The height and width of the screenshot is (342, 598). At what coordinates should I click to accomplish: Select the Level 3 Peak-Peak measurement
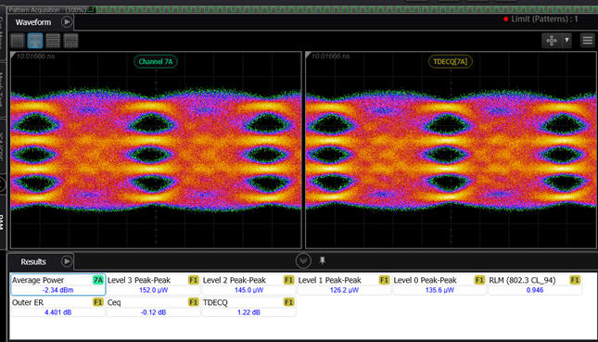tap(153, 285)
